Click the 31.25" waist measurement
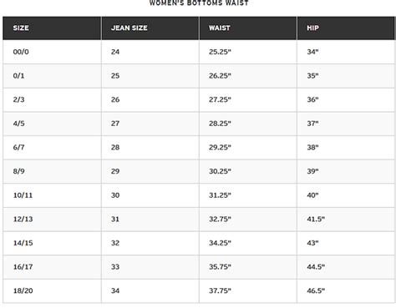This screenshot has height=308, width=396. click(220, 195)
